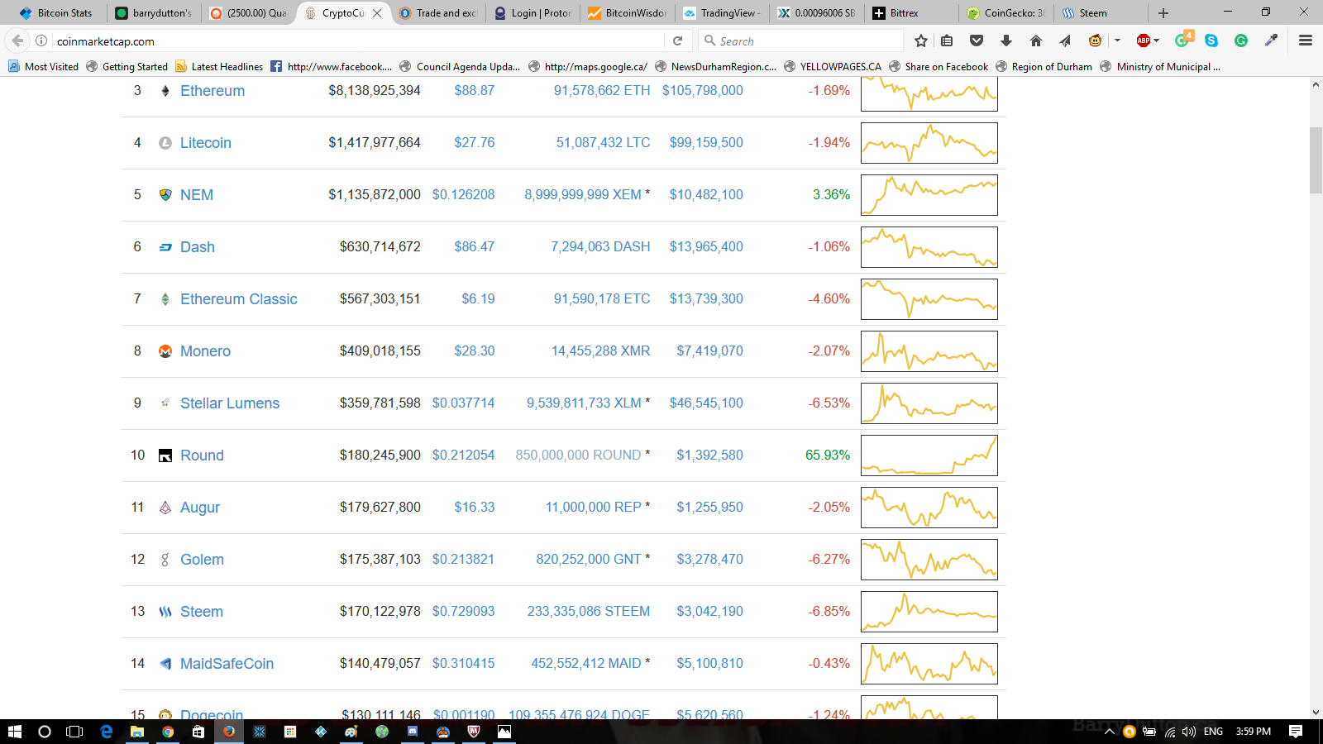Open the Augur price chart thumbnail
Image resolution: width=1323 pixels, height=744 pixels.
pos(929,508)
